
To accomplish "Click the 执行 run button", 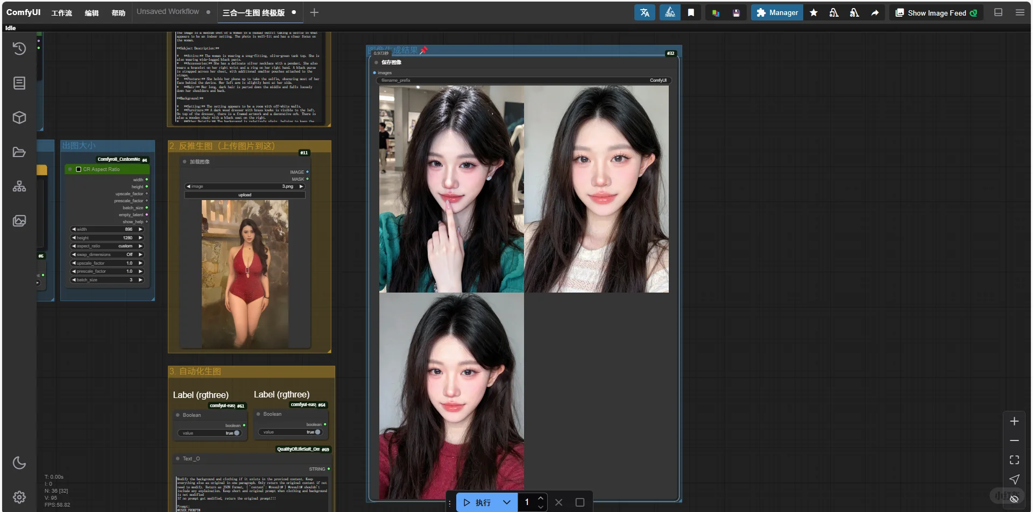I will pyautogui.click(x=477, y=502).
